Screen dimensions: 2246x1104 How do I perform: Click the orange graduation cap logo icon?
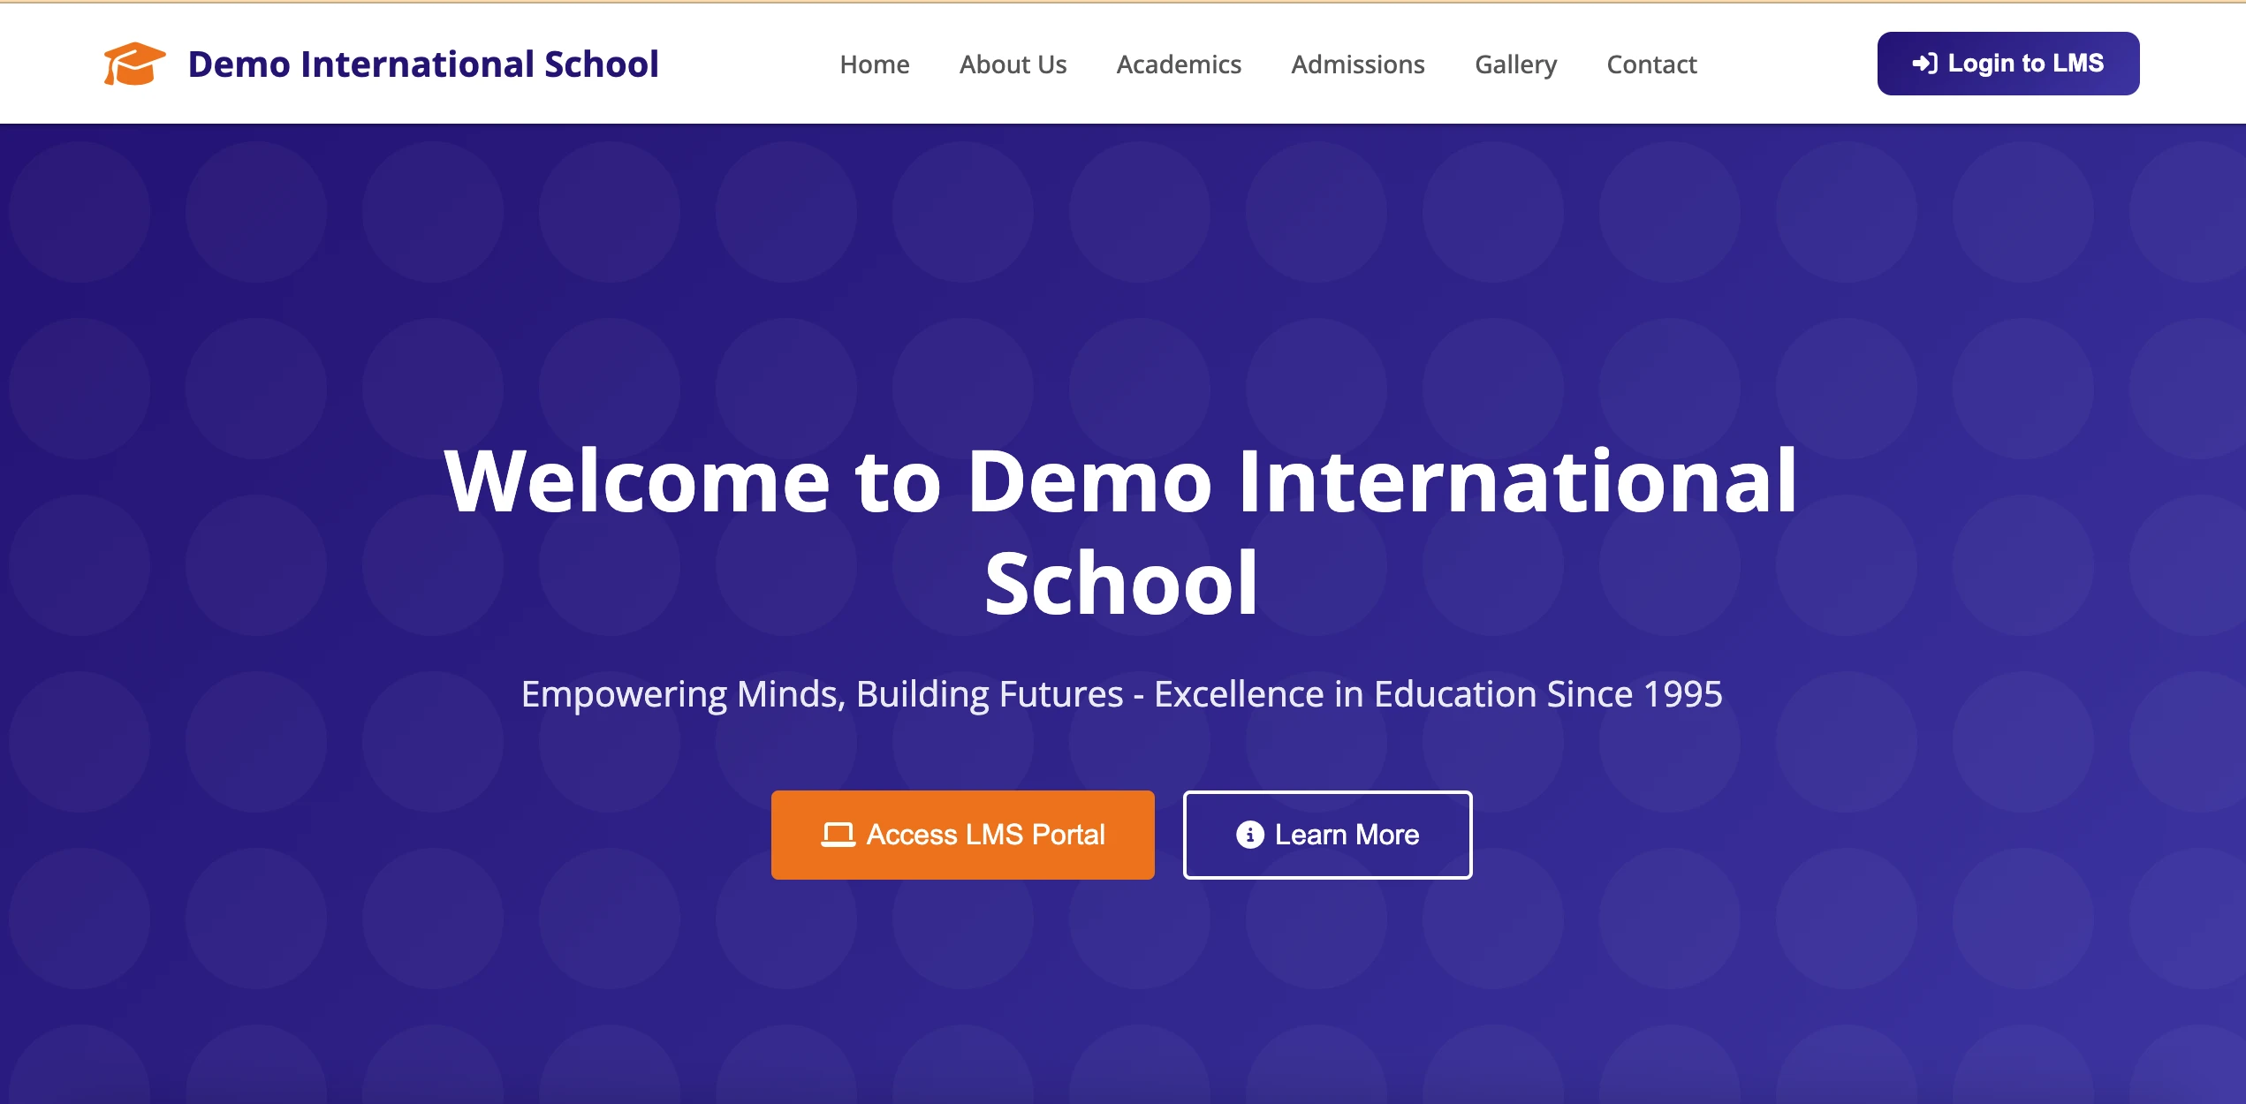click(134, 63)
